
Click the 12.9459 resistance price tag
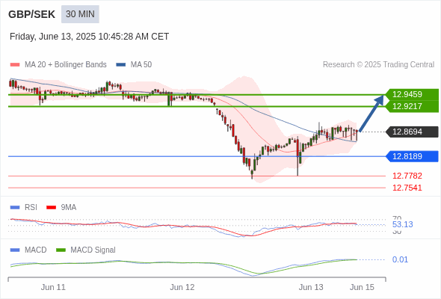412,94
